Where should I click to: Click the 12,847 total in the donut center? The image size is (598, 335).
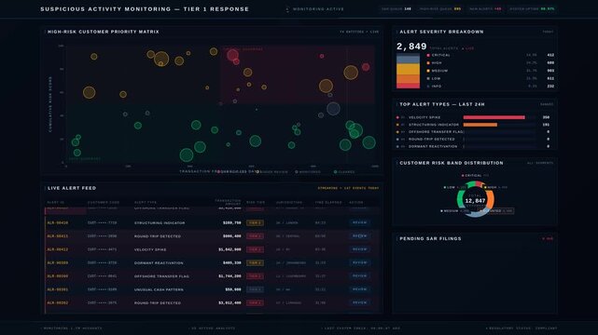click(x=475, y=200)
